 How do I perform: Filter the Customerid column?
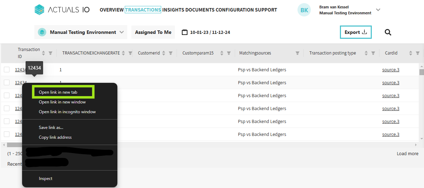click(171, 53)
